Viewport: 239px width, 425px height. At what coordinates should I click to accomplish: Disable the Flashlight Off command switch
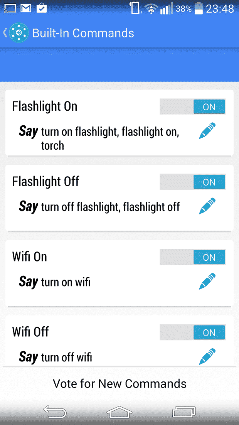(x=192, y=182)
